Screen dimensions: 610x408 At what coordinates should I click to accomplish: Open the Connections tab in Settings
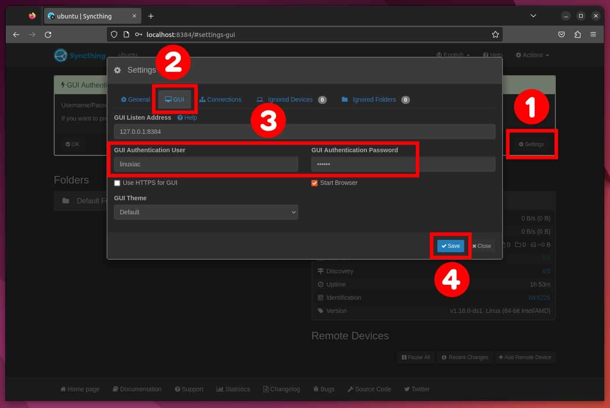(x=220, y=99)
